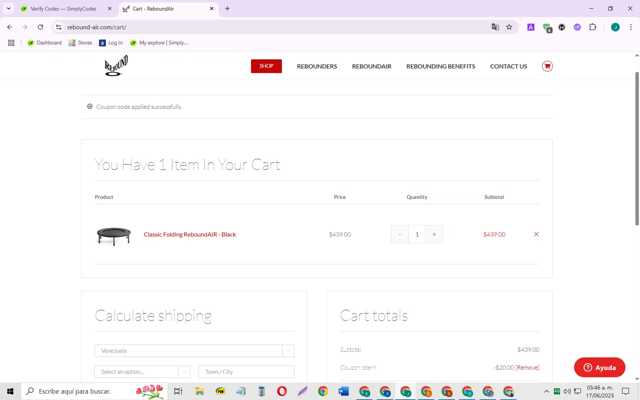The image size is (640, 400).
Task: Open the My explore | Simply... bookmark
Action: pos(159,43)
